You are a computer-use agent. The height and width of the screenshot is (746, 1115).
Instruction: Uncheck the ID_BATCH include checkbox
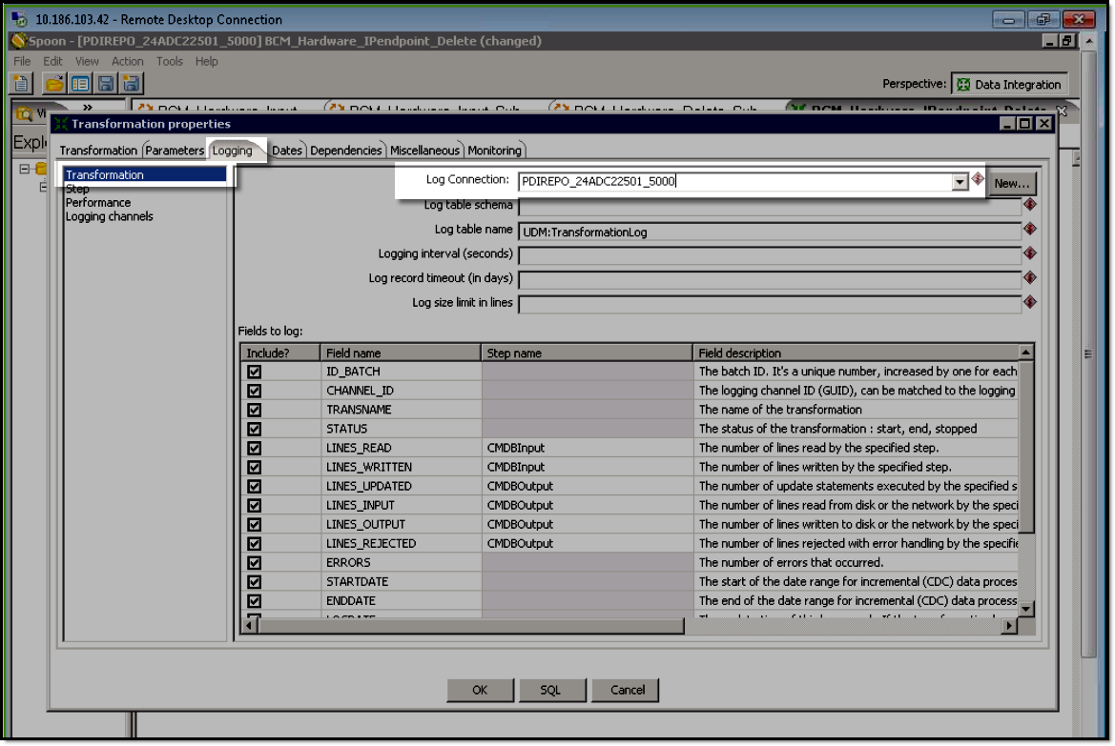[255, 372]
